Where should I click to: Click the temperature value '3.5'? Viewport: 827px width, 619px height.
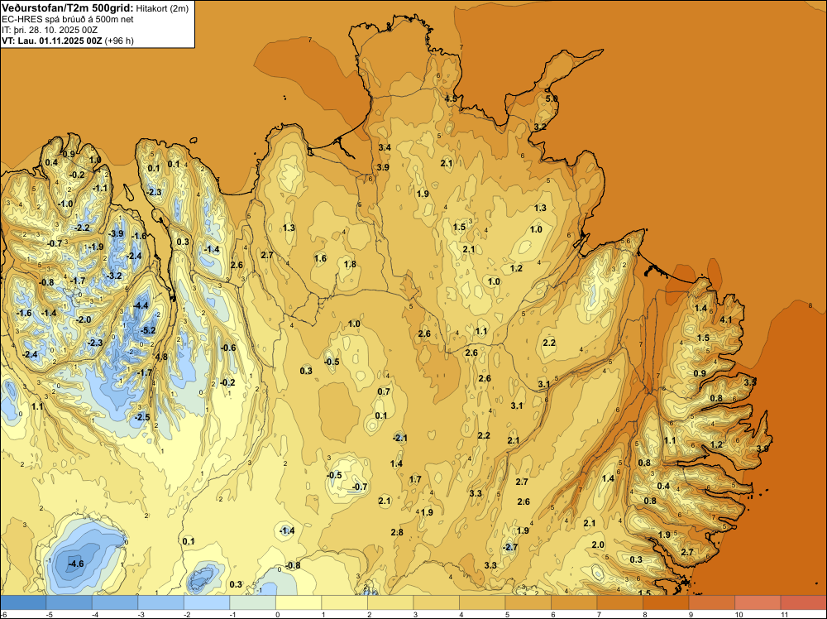[x=750, y=381]
